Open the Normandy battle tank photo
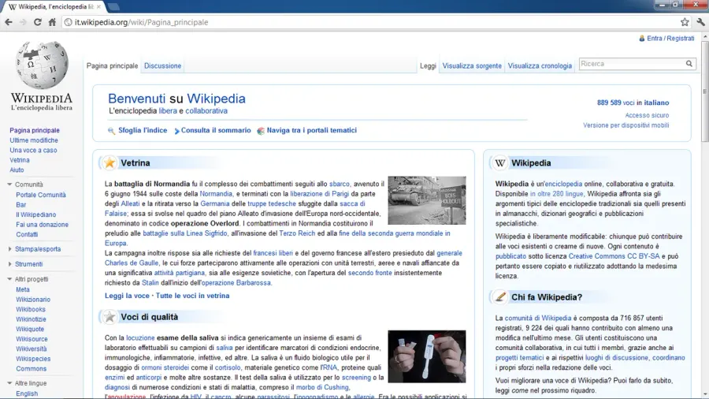Viewport: 709px width, 399px height. (x=427, y=200)
